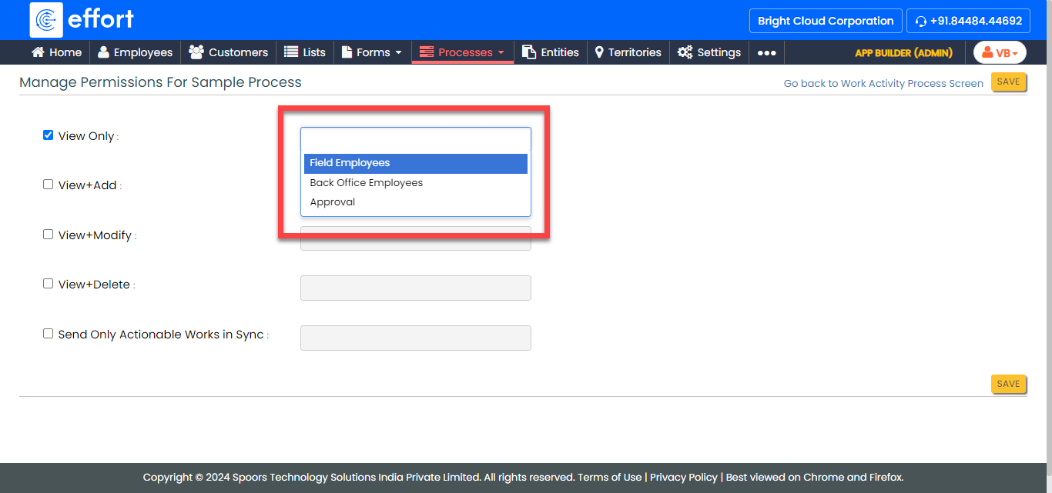Select Field Employees from the list
This screenshot has height=493, width=1052.
tap(350, 163)
